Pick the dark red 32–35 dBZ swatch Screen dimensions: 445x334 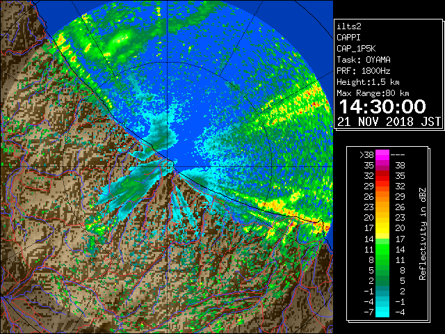[x=382, y=176]
